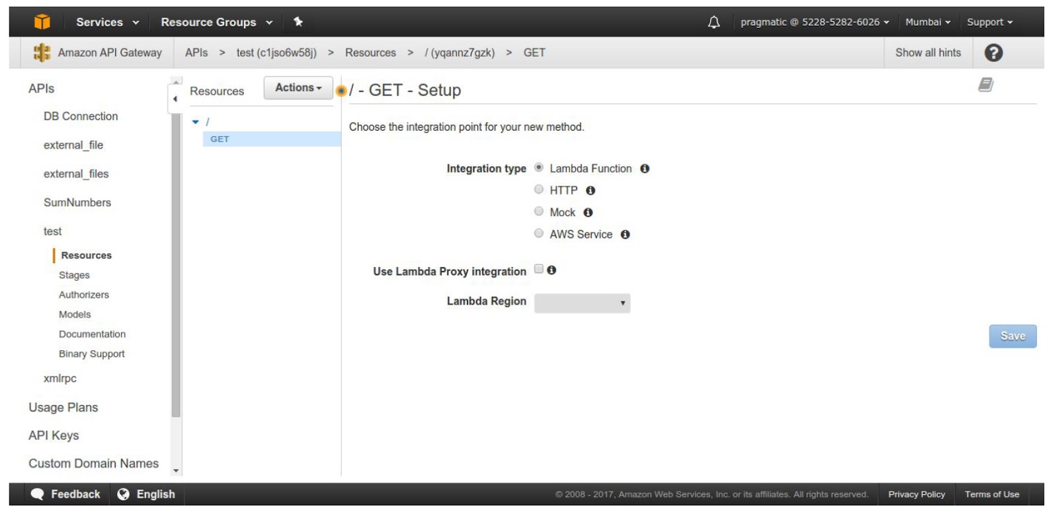Enable Use Lambda Proxy integration checkbox
The image size is (1058, 514).
(539, 269)
